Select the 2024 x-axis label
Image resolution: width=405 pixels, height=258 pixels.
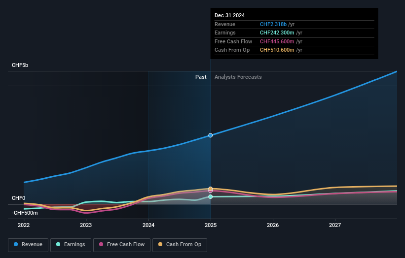[x=148, y=226]
